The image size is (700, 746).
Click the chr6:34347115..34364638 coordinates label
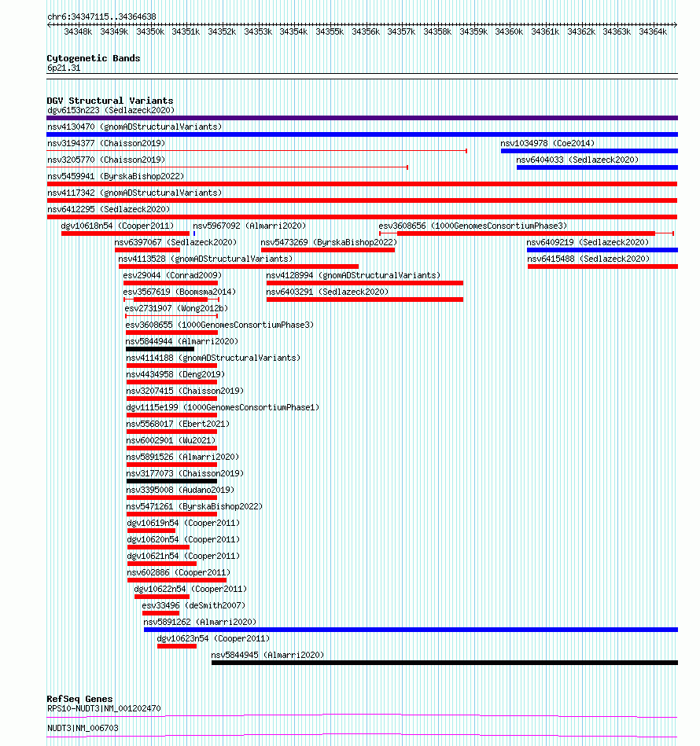101,17
